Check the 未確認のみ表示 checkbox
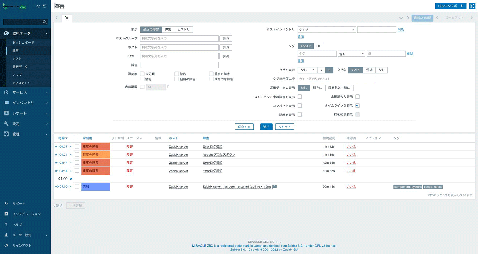Viewport: 478px width, 254px height. (357, 97)
